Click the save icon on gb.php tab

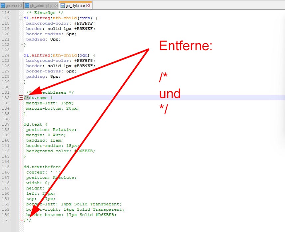click(x=3, y=6)
